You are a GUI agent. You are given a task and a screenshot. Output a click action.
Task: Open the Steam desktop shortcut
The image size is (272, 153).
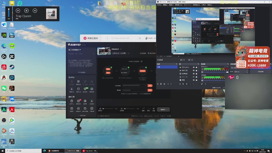pyautogui.click(x=12, y=67)
